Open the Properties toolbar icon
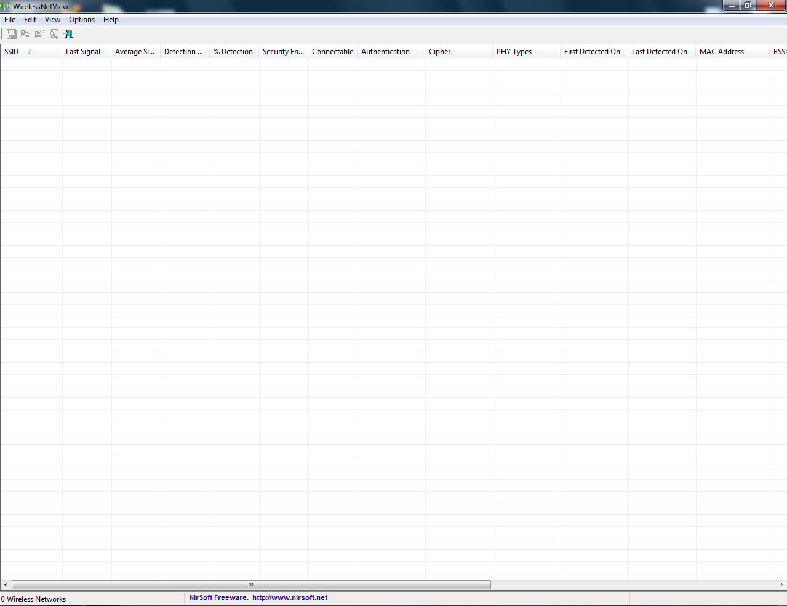The width and height of the screenshot is (787, 606). coord(40,34)
